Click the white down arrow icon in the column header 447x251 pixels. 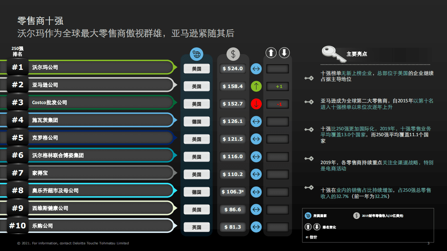pyautogui.click(x=284, y=53)
